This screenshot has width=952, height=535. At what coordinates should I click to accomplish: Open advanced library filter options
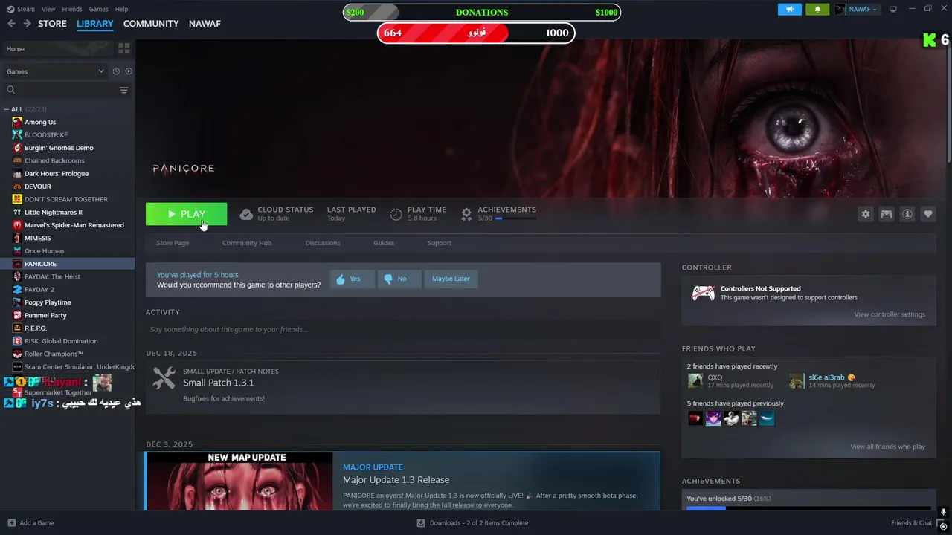click(x=123, y=90)
